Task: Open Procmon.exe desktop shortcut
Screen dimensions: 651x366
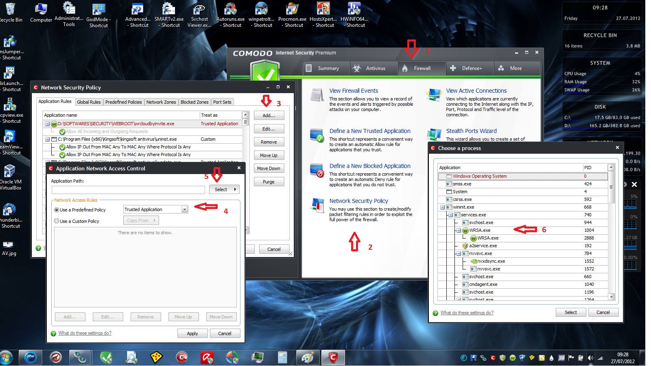Action: (292, 9)
